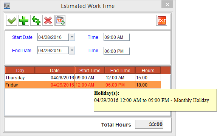217x136 pixels.
Task: Click the Day column header
Action: [20, 70]
